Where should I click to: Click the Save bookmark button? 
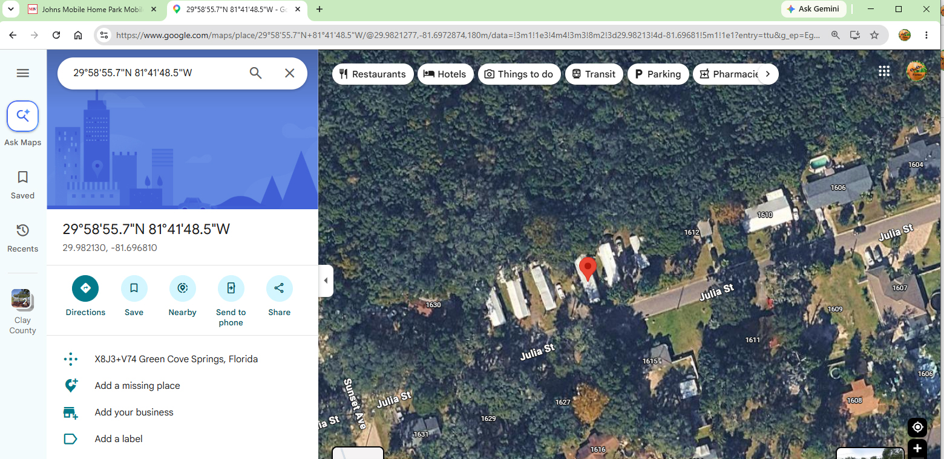[x=134, y=288]
